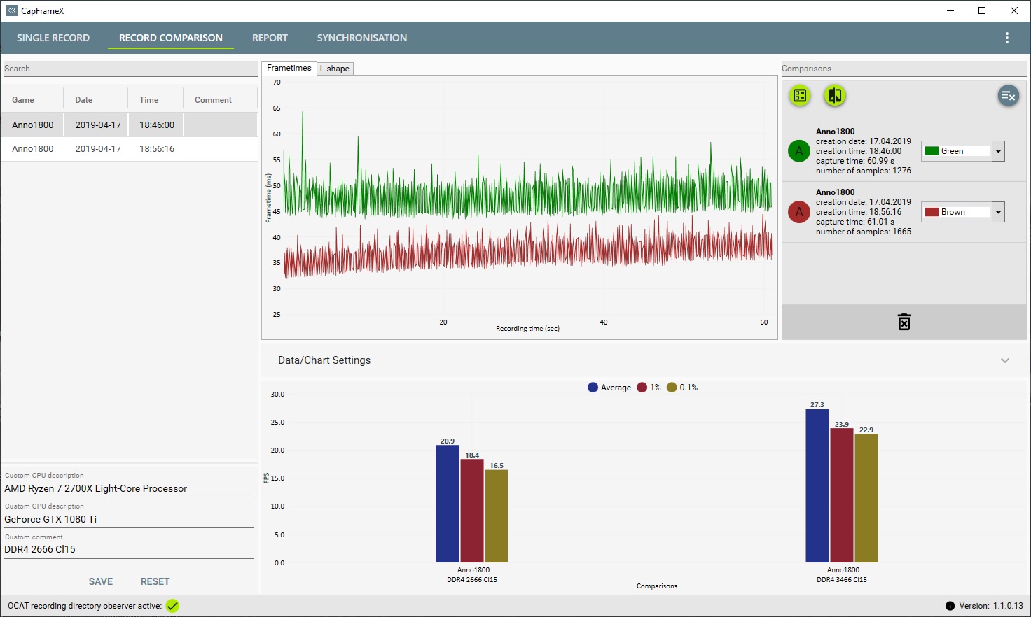Click the SAVE button
The height and width of the screenshot is (617, 1031).
101,581
